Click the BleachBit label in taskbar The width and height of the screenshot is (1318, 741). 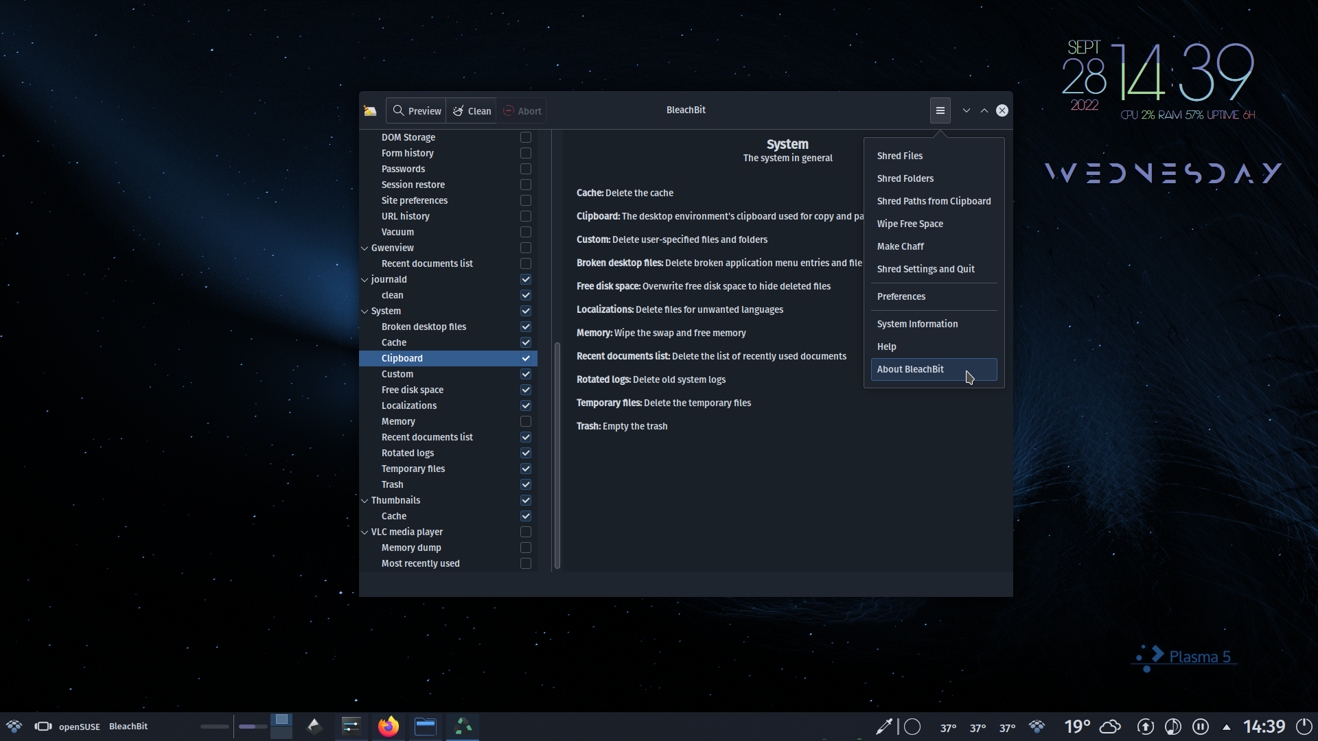128,727
